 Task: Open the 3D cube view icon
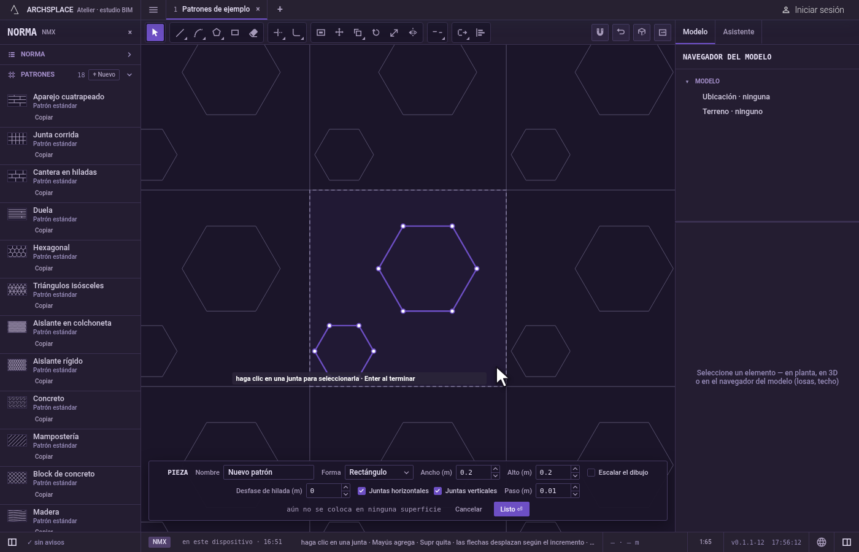(642, 33)
